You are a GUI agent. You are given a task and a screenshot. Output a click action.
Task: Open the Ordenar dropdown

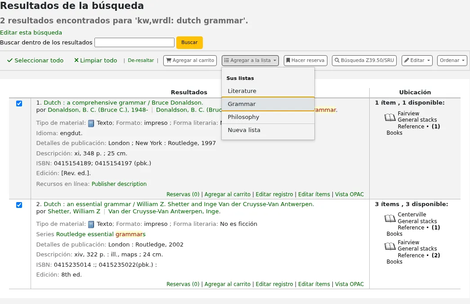pos(452,61)
